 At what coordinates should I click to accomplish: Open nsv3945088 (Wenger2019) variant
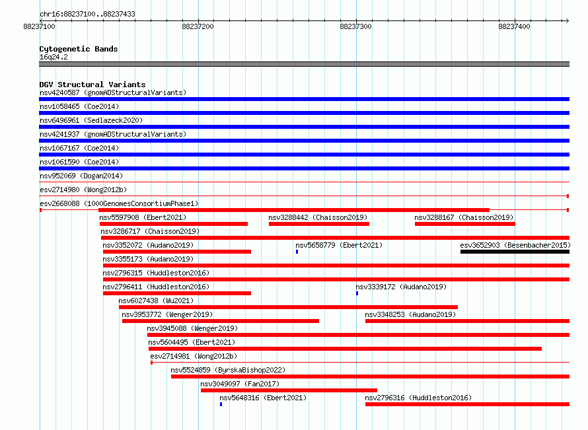click(192, 328)
